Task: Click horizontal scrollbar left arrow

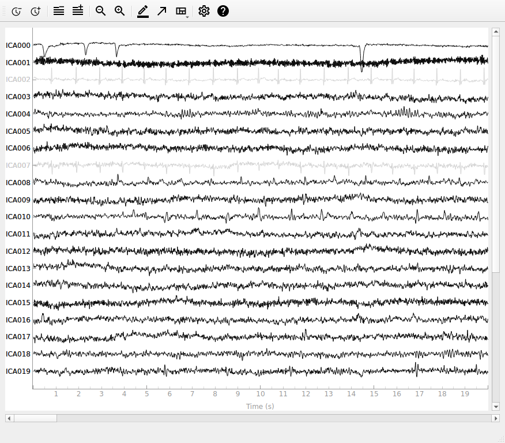Action: click(x=9, y=418)
